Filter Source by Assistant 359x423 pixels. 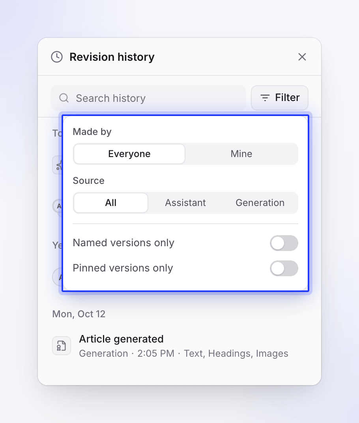[x=185, y=203]
